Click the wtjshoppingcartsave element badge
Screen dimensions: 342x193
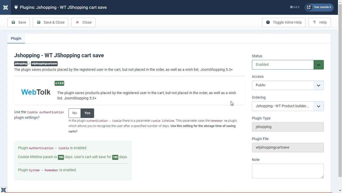pyautogui.click(x=44, y=64)
